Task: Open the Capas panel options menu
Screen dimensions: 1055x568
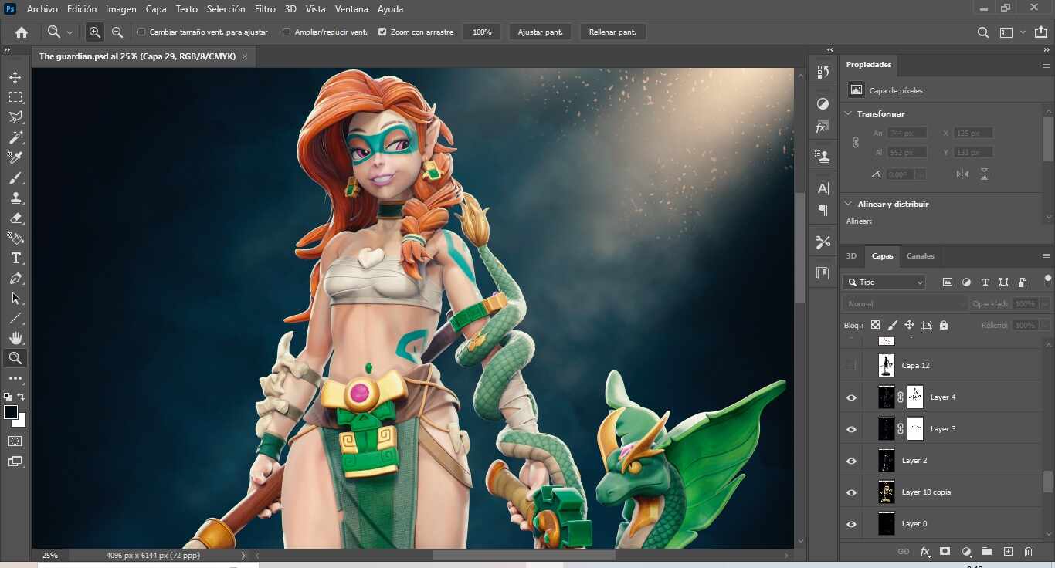Action: (x=1046, y=256)
